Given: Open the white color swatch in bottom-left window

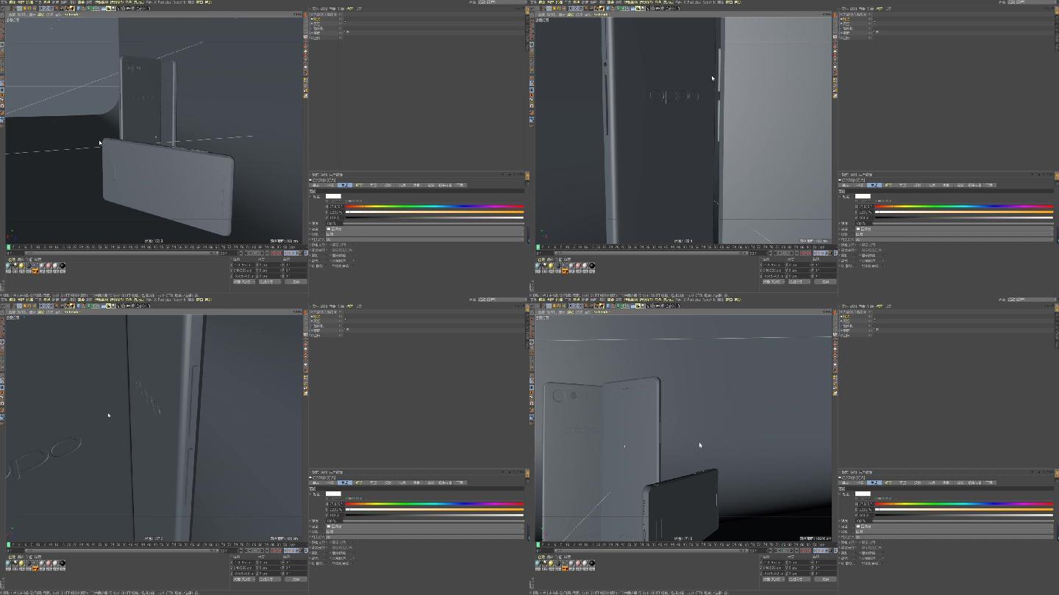Looking at the screenshot, I should pos(333,494).
